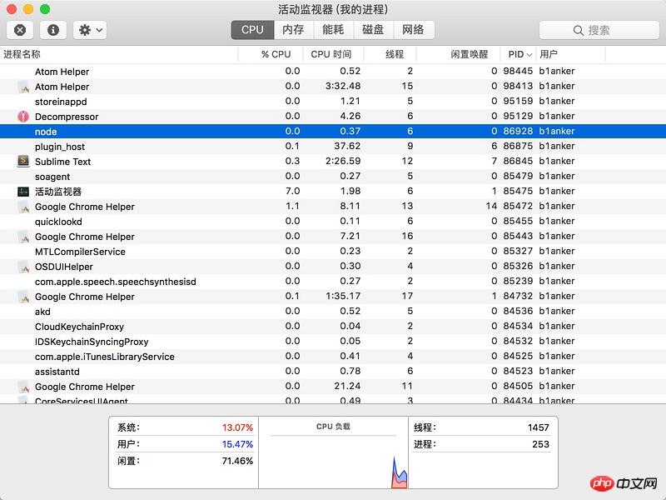666x500 pixels.
Task: Select the soagent process row
Action: pos(333,177)
